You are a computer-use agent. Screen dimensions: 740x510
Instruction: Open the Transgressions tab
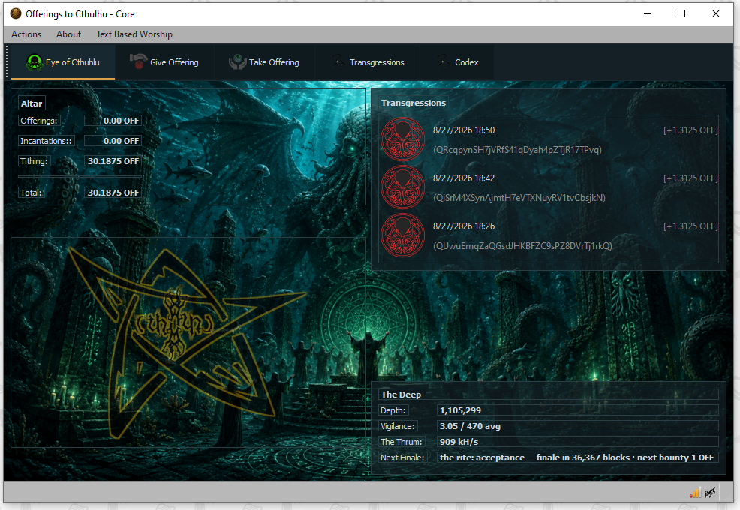[368, 62]
